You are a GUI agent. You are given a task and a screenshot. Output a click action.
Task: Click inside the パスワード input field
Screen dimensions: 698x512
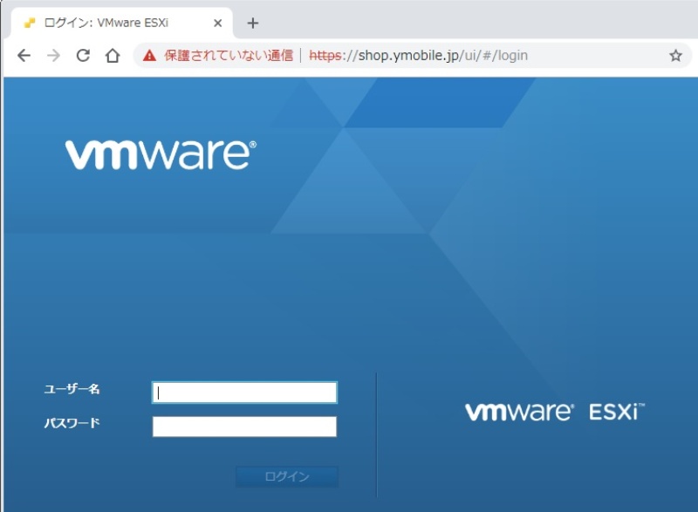click(243, 427)
